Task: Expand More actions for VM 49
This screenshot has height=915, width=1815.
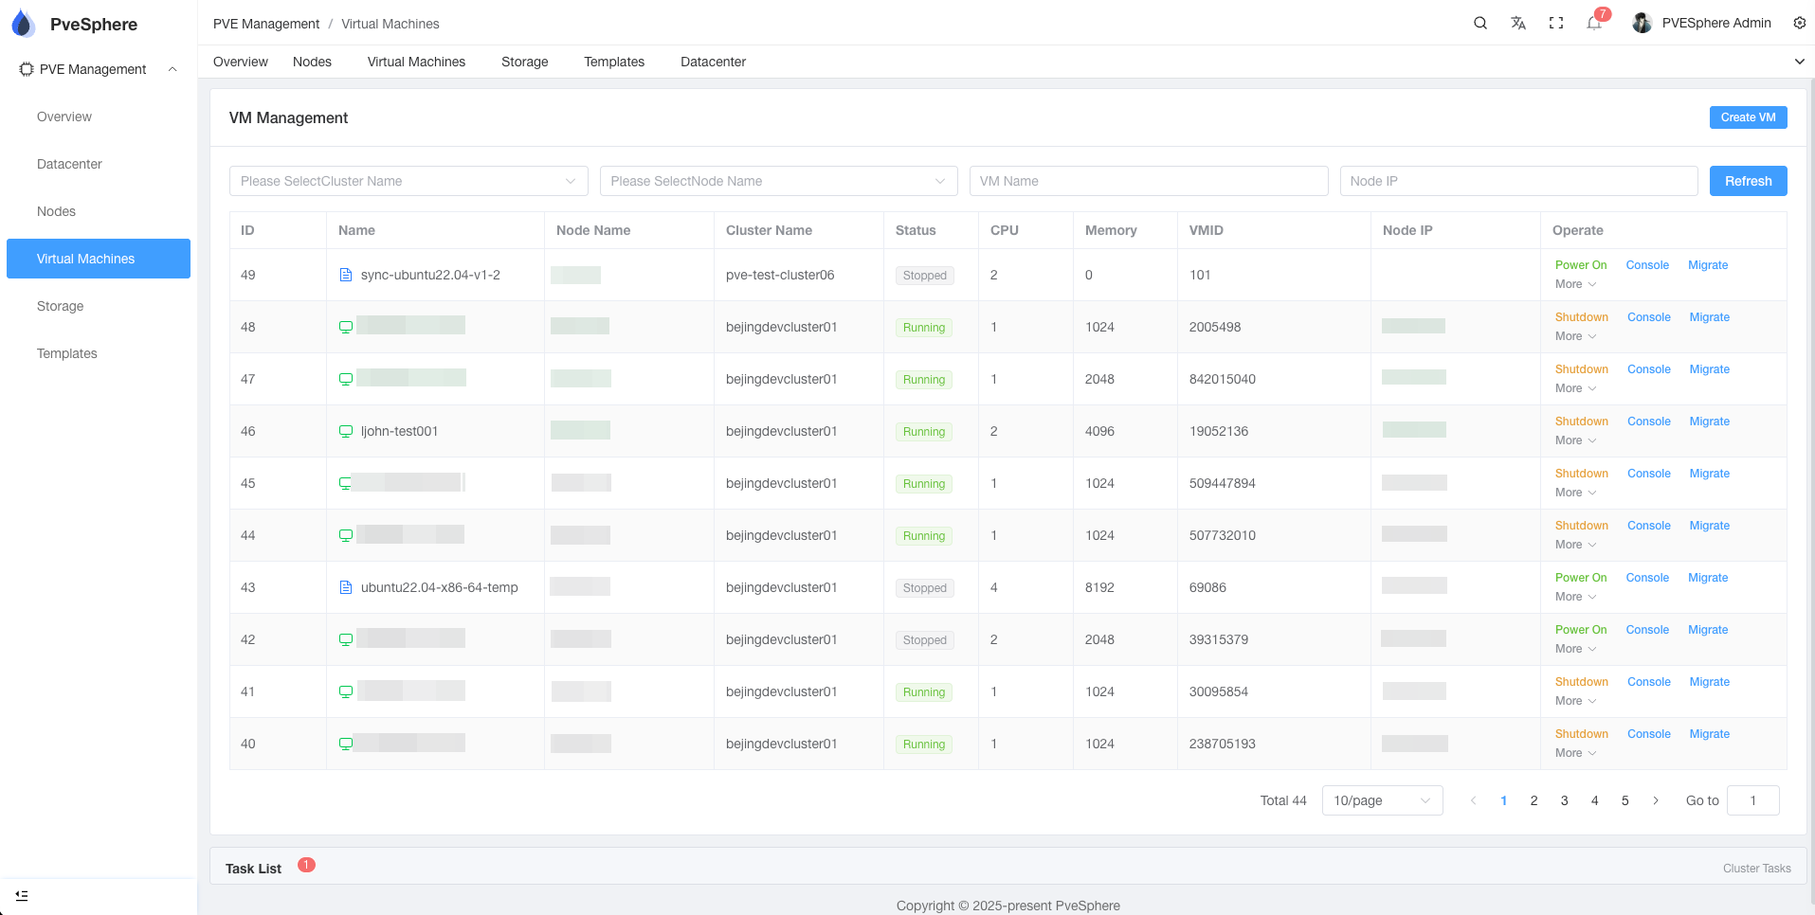Action: pyautogui.click(x=1575, y=284)
